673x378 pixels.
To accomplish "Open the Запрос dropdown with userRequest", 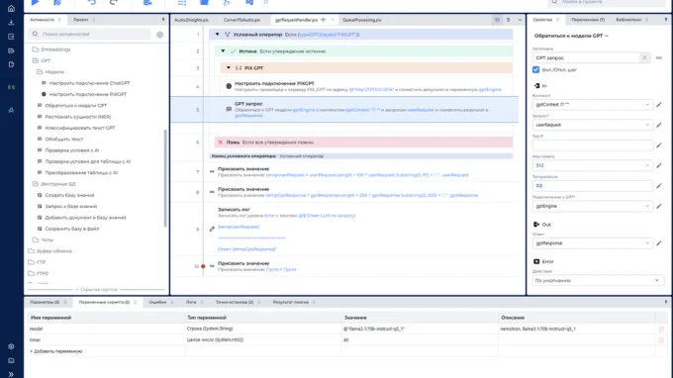I will tap(647, 125).
